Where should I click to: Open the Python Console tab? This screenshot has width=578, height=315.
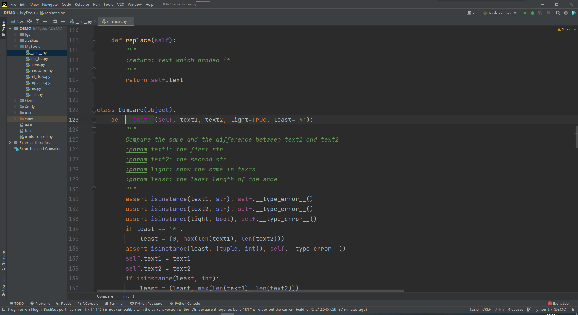[x=185, y=303]
